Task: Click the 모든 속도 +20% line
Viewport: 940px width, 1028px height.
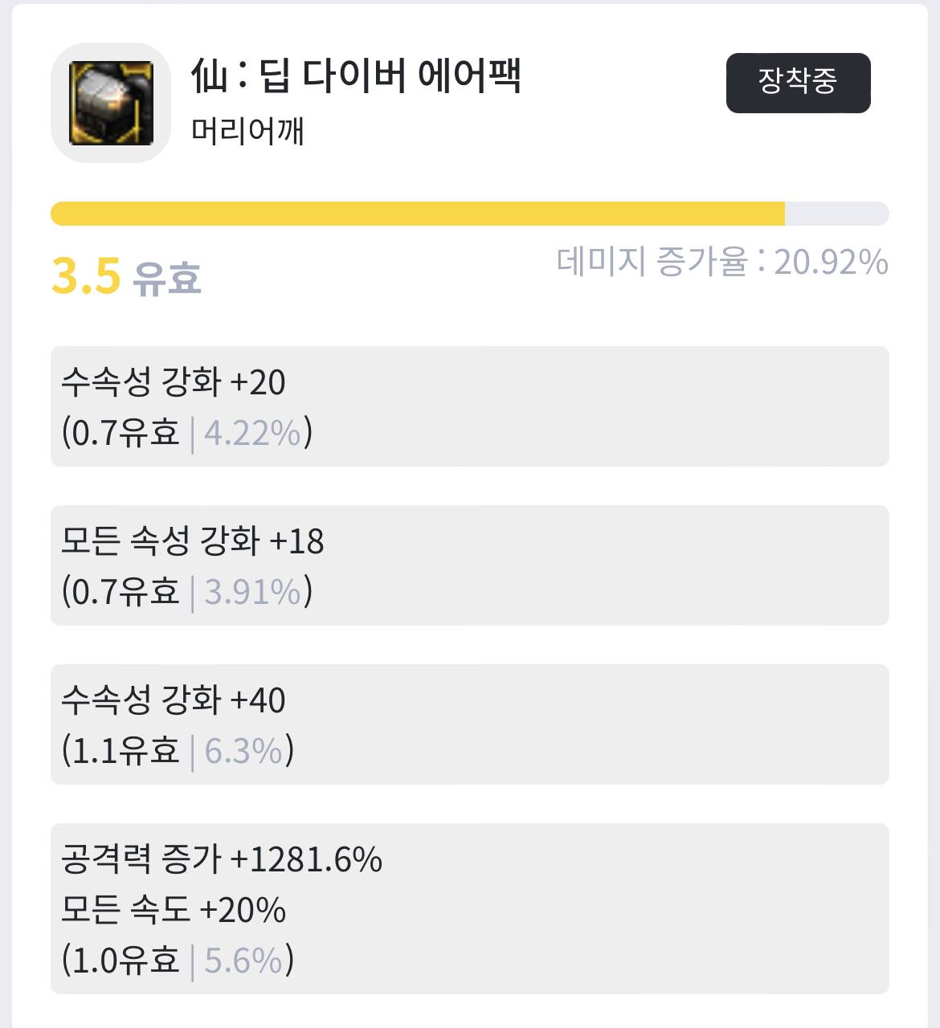Action: tap(174, 910)
